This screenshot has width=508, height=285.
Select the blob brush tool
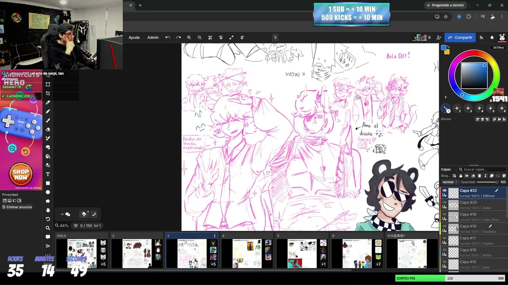tap(48, 138)
